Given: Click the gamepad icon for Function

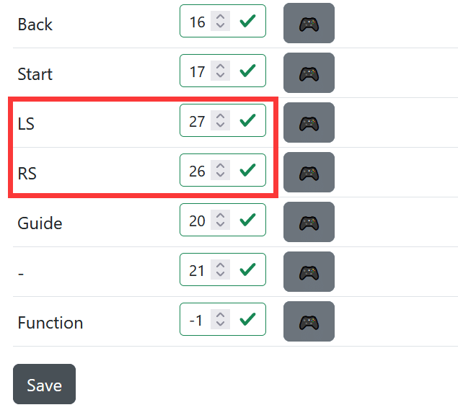Looking at the screenshot, I should click(309, 321).
